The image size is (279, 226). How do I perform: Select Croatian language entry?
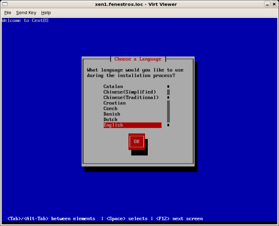click(114, 103)
